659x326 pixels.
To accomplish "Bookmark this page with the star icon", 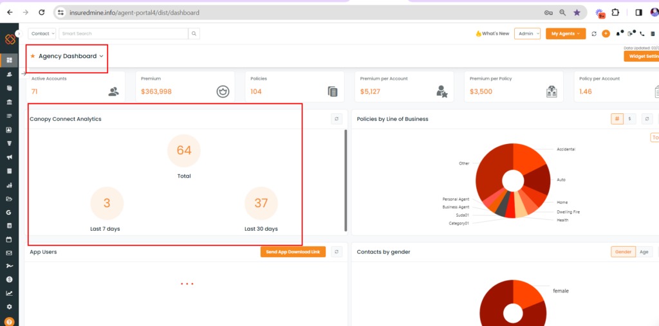I will click(577, 13).
